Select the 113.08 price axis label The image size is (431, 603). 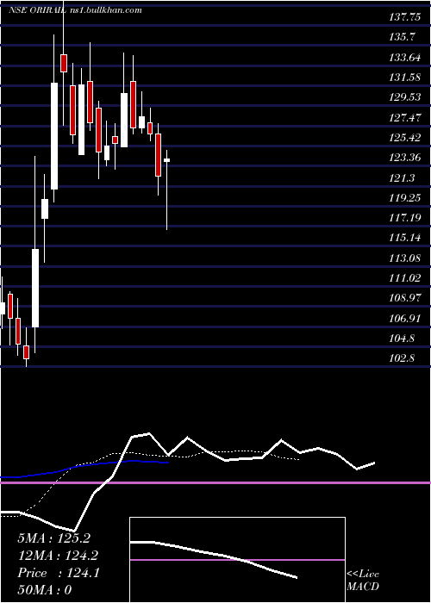click(405, 258)
